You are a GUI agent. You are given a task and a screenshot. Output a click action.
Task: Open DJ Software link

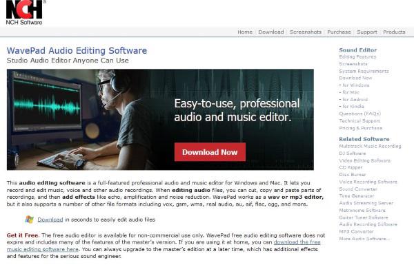point(352,153)
